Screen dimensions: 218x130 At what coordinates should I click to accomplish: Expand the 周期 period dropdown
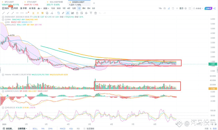46,8
